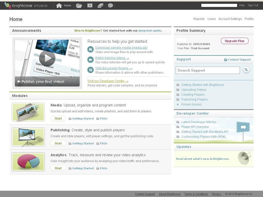Screen dimensions: 263x197
Task: Click the megaphone icon in Updates
Action: 244,158
